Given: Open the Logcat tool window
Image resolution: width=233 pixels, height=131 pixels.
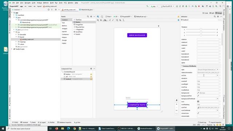Looking at the screenshot, I should pos(42,122).
